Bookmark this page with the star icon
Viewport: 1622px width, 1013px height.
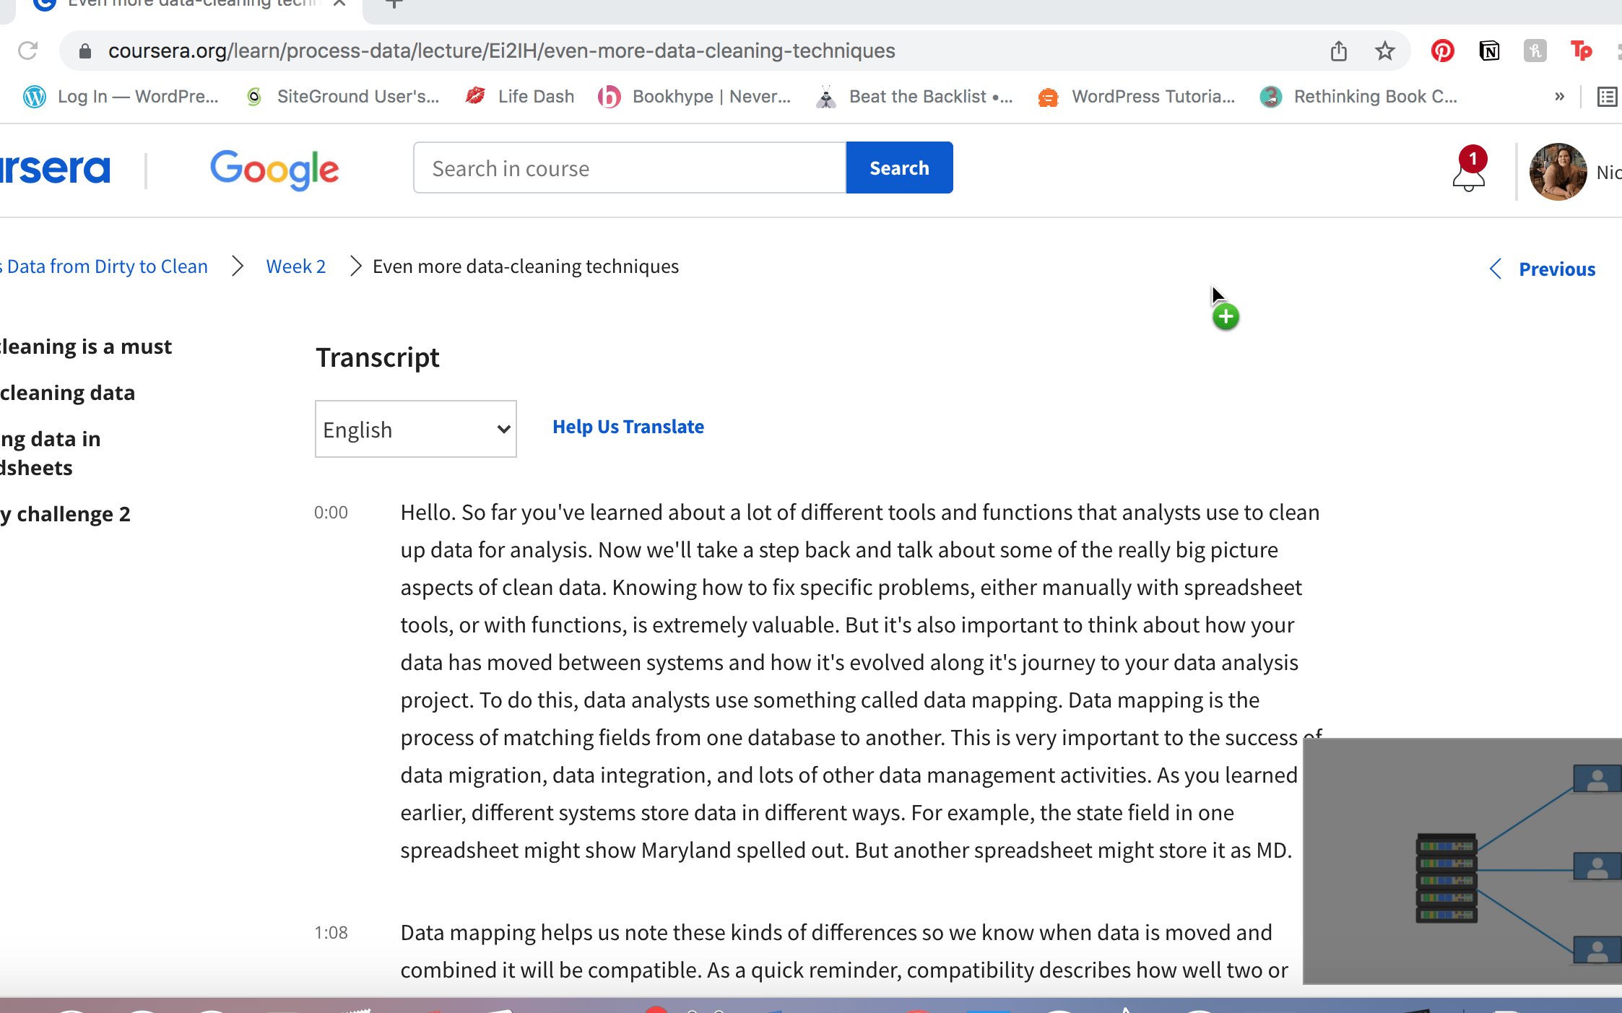click(1385, 51)
